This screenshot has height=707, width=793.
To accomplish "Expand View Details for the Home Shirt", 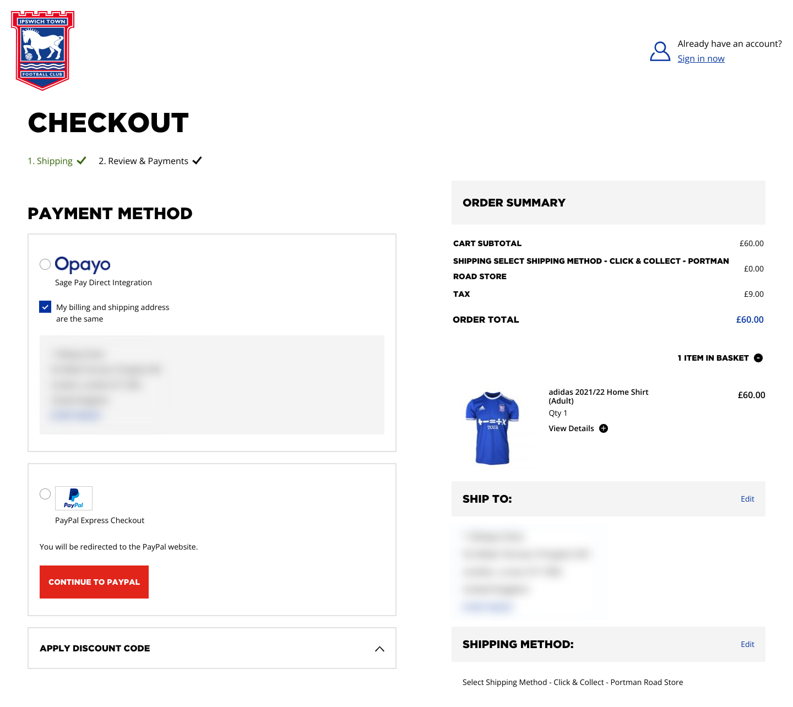I will coord(571,428).
